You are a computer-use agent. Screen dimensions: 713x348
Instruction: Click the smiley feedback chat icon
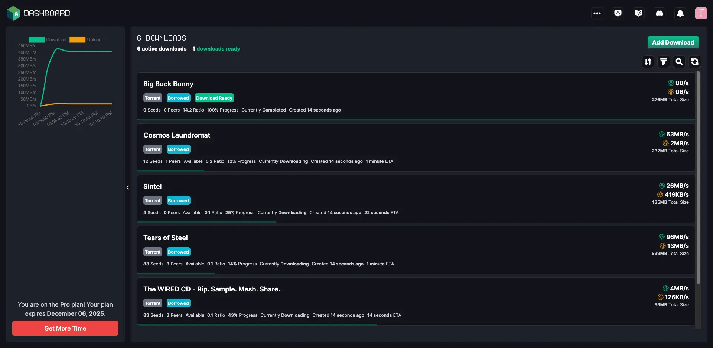(618, 13)
